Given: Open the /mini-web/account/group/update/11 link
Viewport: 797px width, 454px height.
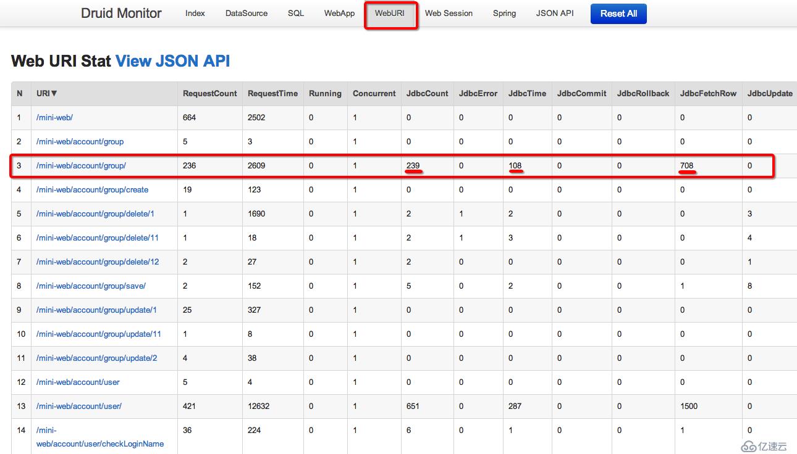Looking at the screenshot, I should [99, 334].
